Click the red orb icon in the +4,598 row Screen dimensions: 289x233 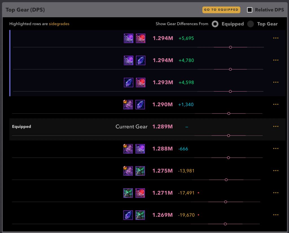(x=141, y=83)
